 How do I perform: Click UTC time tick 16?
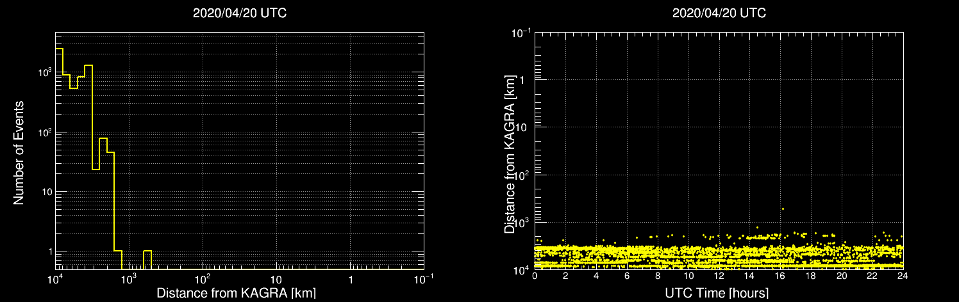pos(780,276)
